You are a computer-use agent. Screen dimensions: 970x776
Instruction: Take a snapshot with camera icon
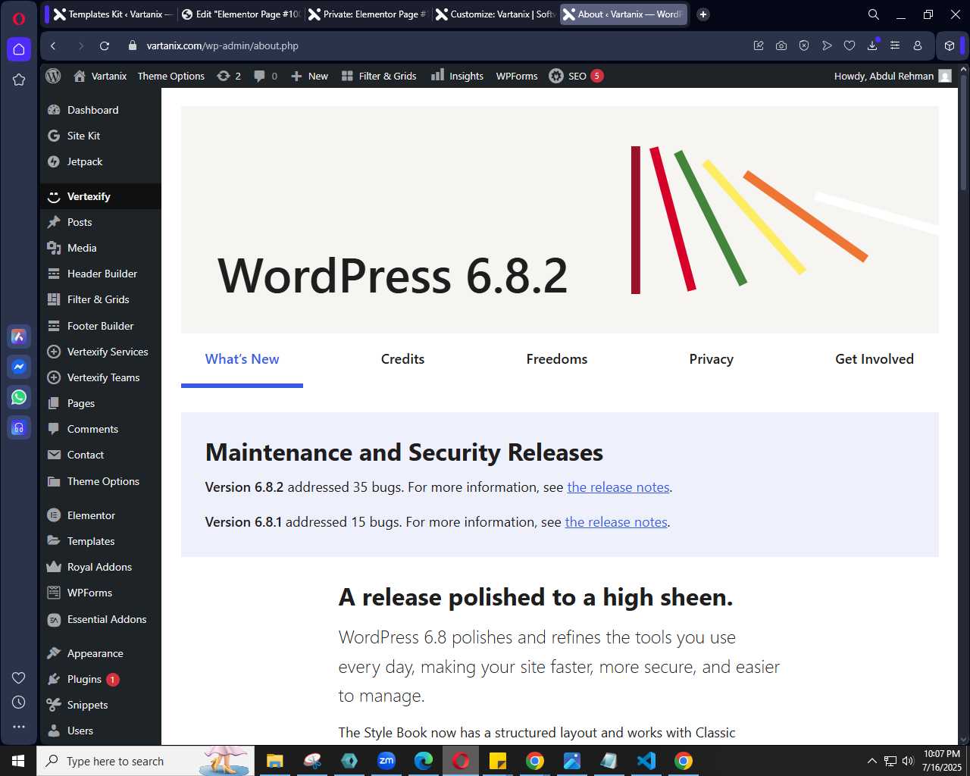point(781,45)
